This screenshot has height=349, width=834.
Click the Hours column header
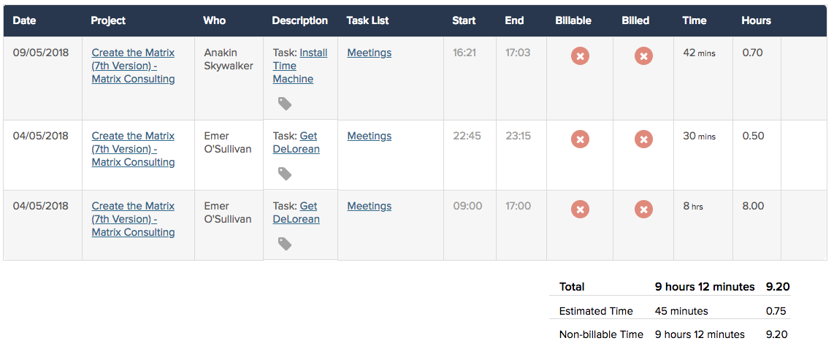pyautogui.click(x=757, y=20)
